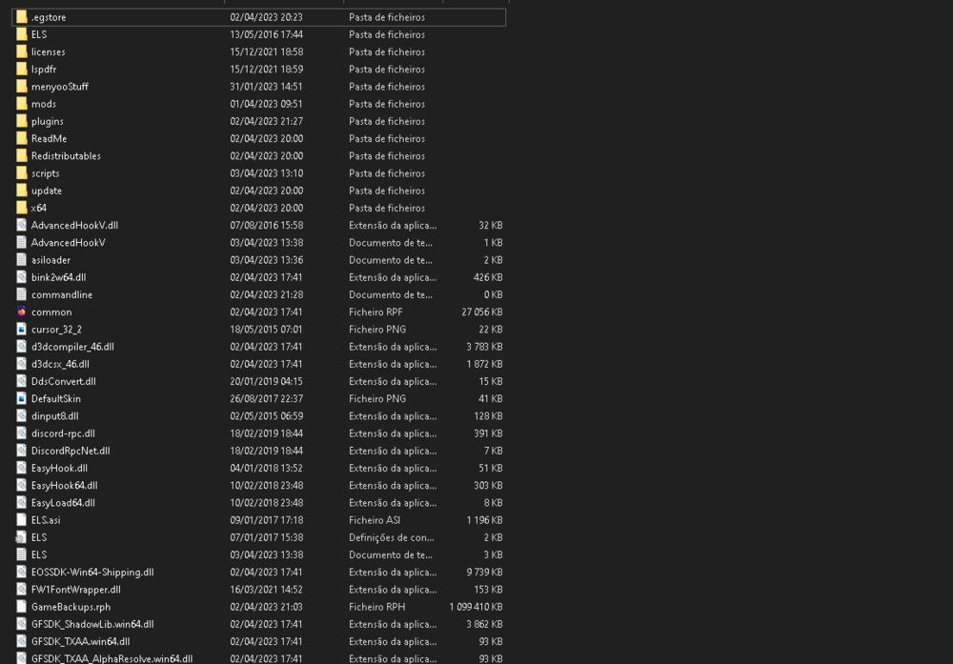The image size is (953, 664).
Task: Click the common RPF file icon
Action: [x=21, y=312]
